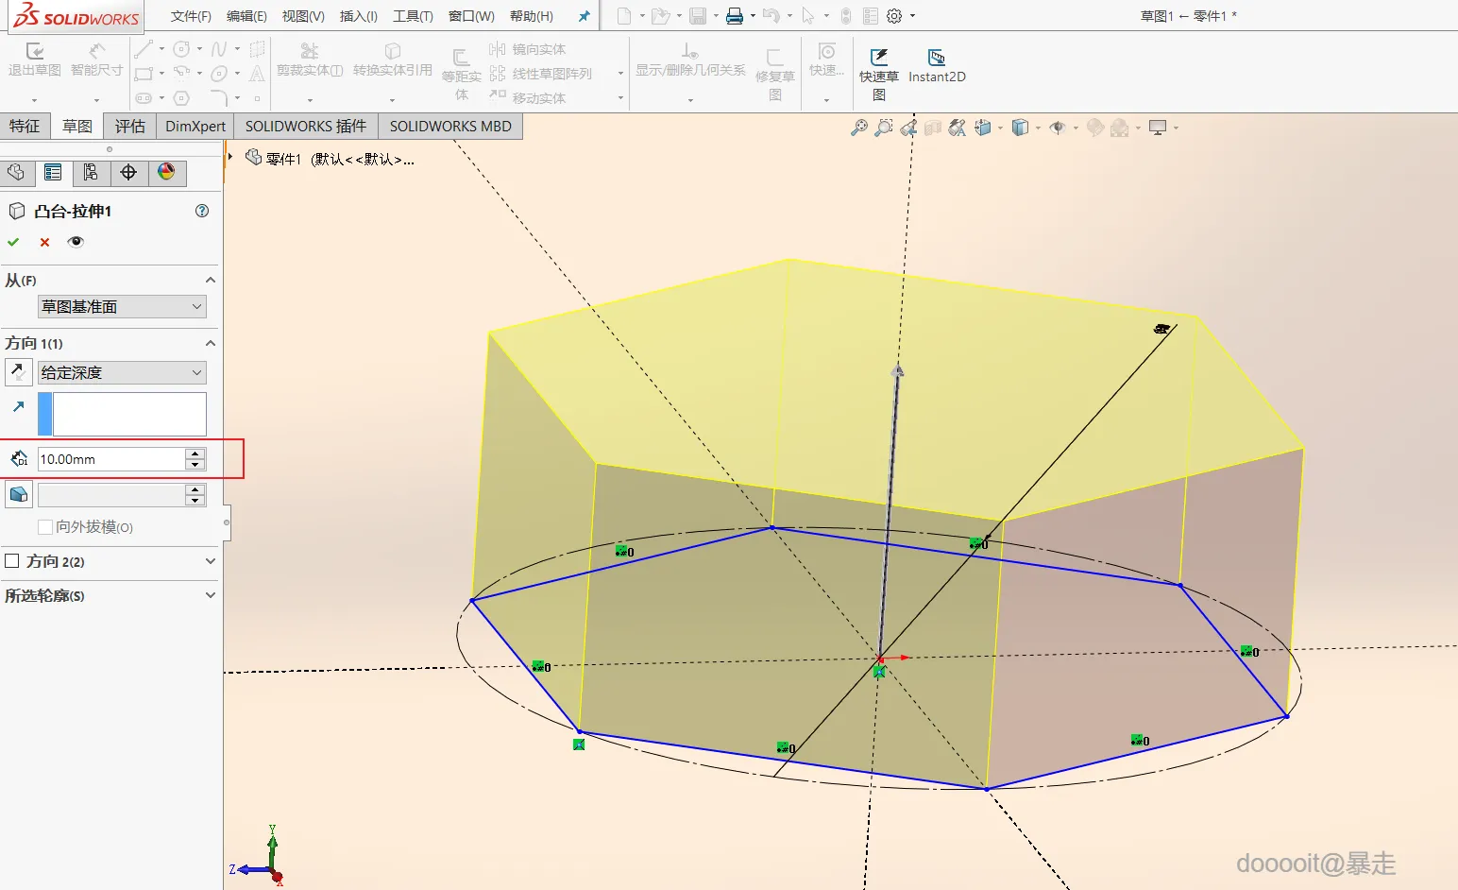
Task: Open the DisplayManager color wheel tab
Action: click(x=166, y=172)
